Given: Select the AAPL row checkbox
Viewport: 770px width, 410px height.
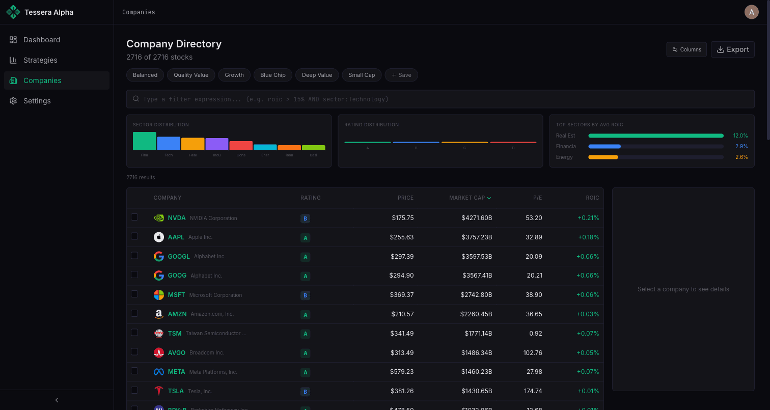Looking at the screenshot, I should click(x=134, y=236).
